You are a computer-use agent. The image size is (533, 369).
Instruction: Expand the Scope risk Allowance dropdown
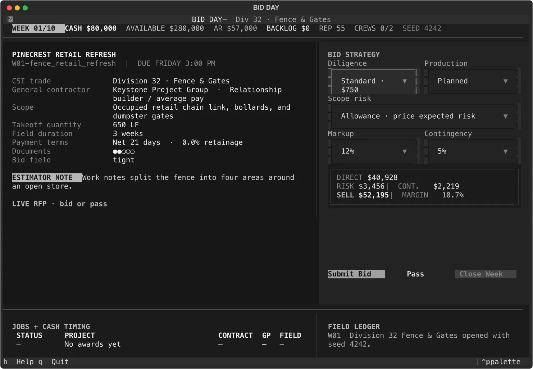pos(424,116)
